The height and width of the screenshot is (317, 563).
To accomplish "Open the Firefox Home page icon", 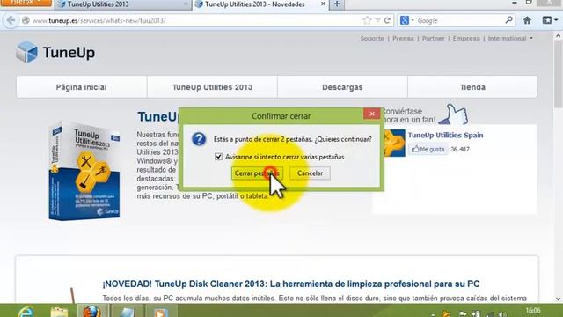I will coord(527,20).
